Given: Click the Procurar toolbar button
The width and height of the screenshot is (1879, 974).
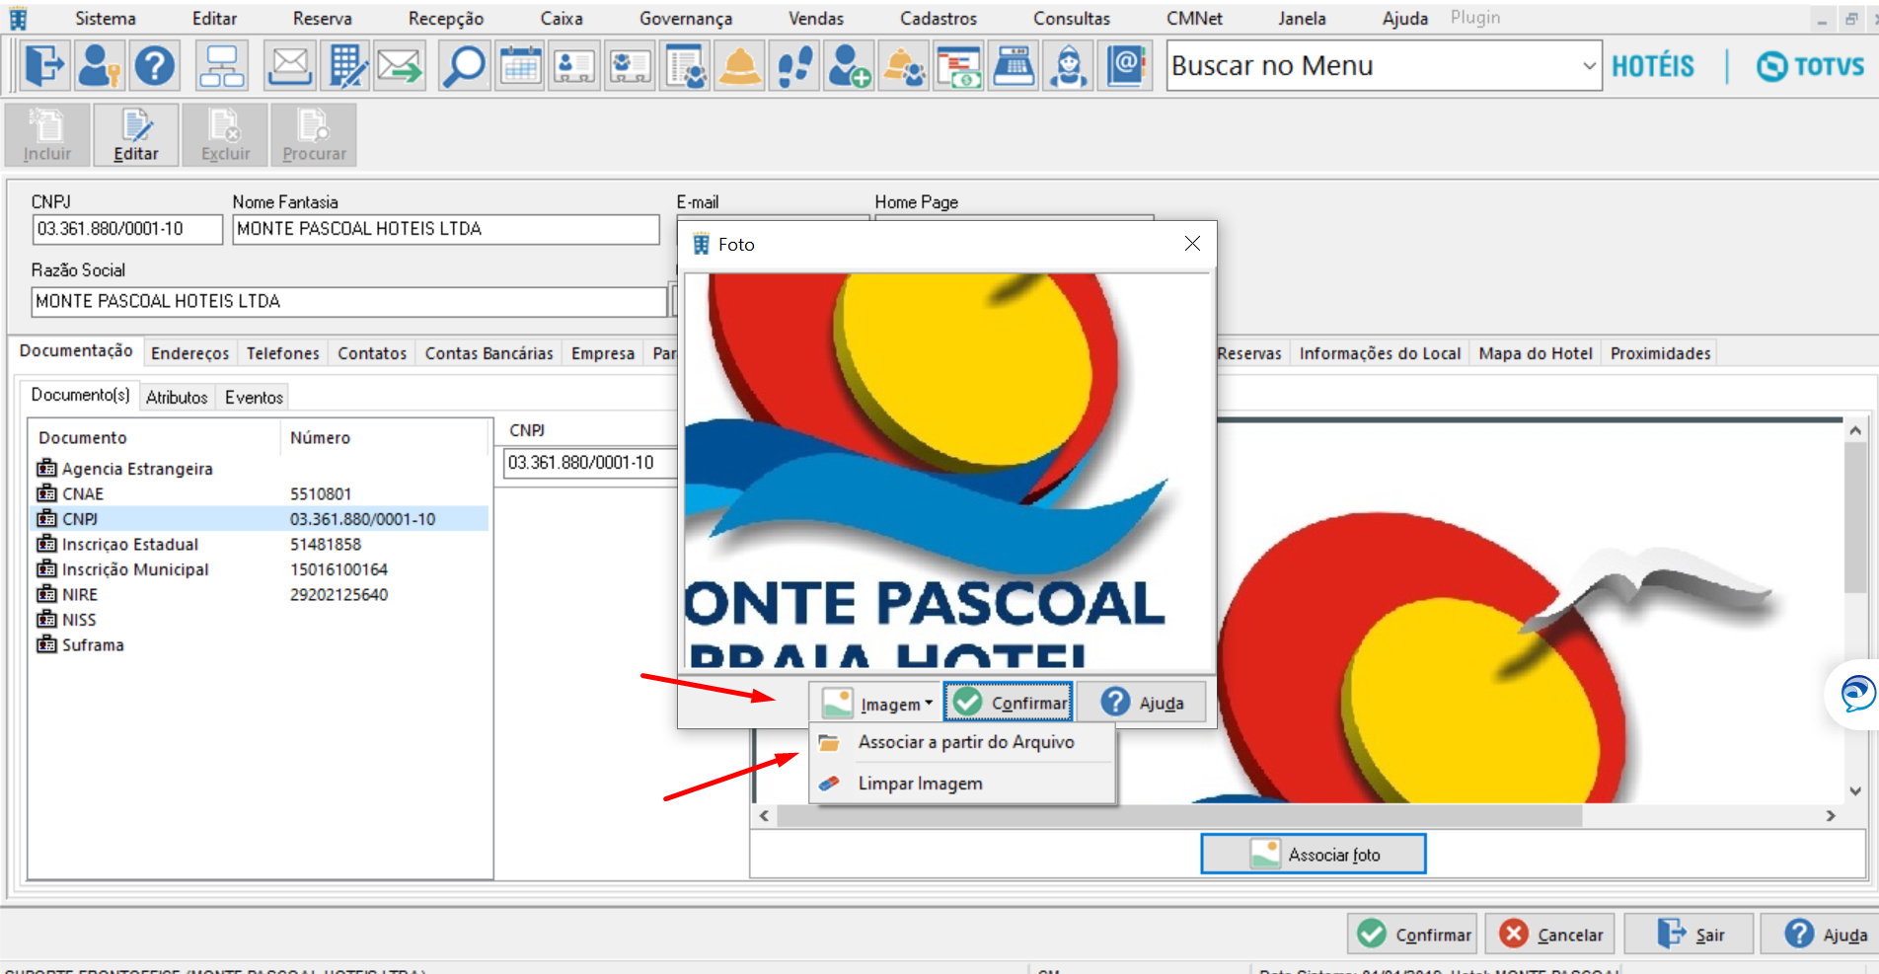Looking at the screenshot, I should [314, 135].
